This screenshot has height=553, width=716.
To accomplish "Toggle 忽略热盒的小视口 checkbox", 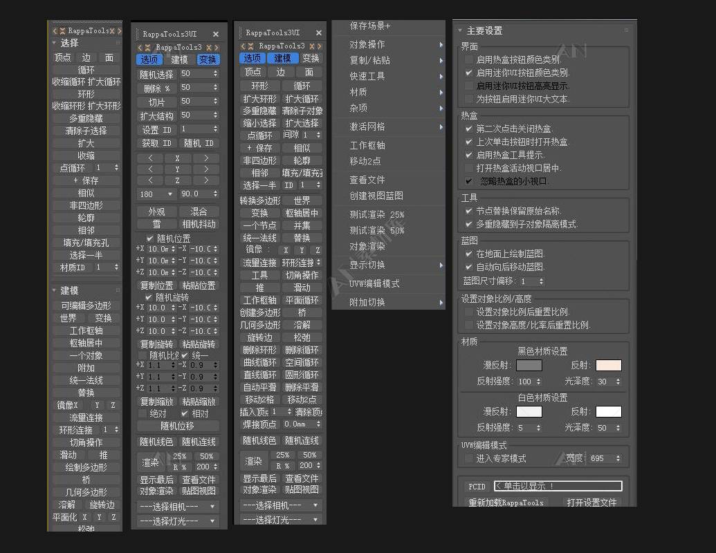I will [x=468, y=181].
